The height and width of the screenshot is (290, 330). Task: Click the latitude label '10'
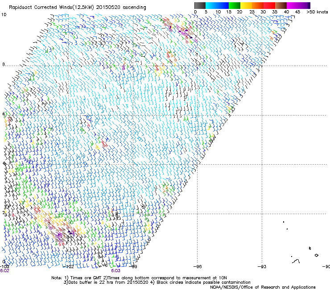(4, 15)
